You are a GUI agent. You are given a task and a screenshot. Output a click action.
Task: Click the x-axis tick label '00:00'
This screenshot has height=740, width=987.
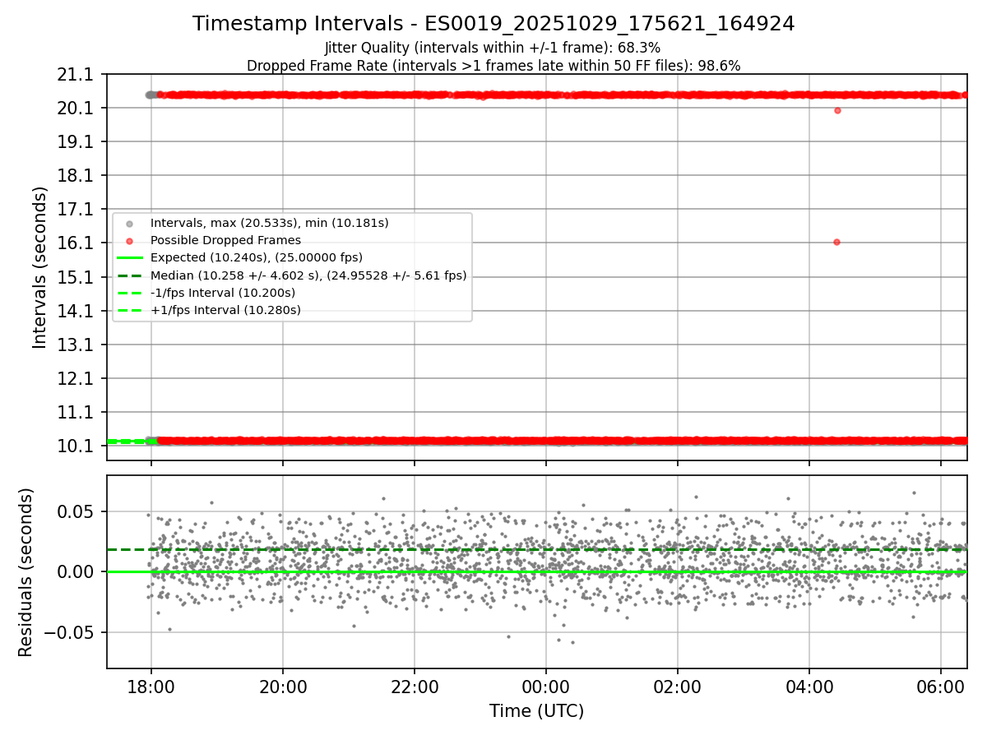coord(546,687)
